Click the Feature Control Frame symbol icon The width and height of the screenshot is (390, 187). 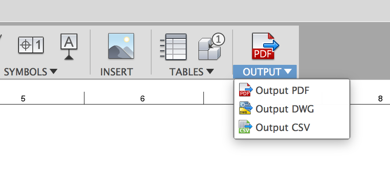(x=31, y=45)
